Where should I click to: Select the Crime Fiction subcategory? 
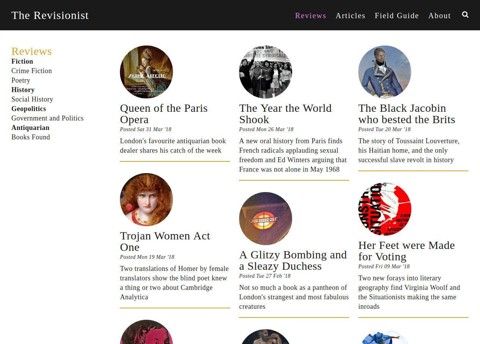[x=31, y=71]
